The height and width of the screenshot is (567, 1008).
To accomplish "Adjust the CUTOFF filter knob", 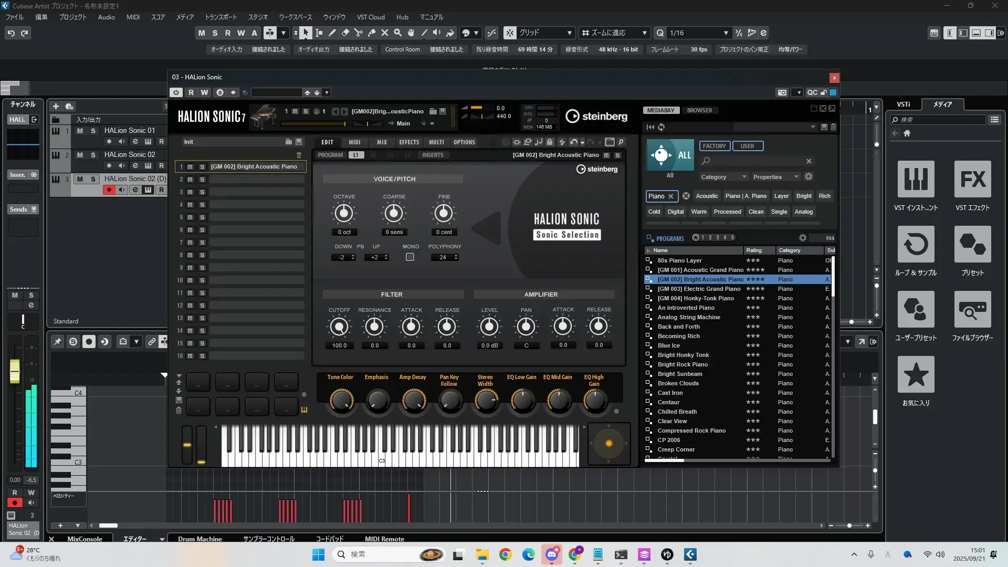I will [x=339, y=327].
